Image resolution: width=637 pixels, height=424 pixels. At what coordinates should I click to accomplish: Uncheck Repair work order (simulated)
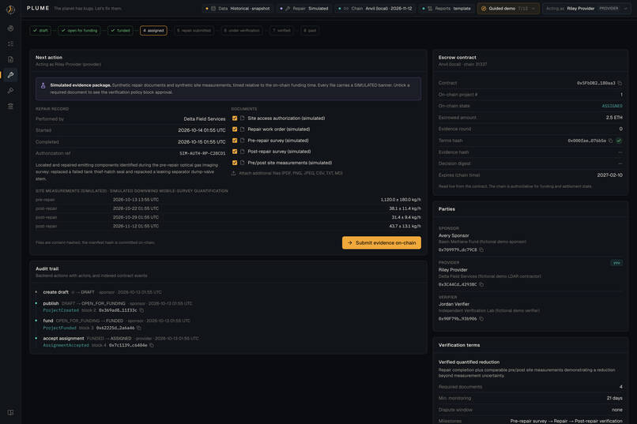pos(235,129)
